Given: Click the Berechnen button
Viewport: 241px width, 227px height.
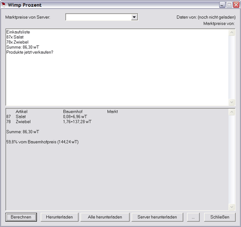Looking at the screenshot, I should click(x=21, y=217).
